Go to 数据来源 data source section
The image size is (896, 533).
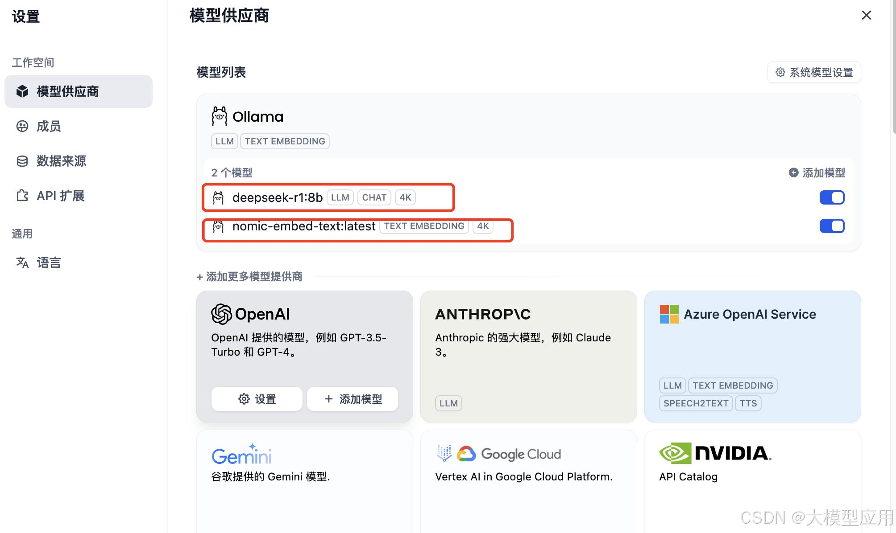point(61,161)
